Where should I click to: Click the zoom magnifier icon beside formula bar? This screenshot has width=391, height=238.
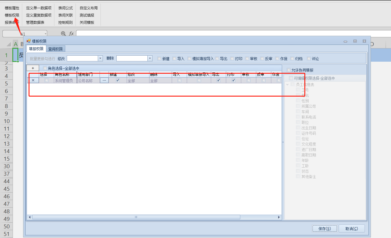pyautogui.click(x=63, y=34)
